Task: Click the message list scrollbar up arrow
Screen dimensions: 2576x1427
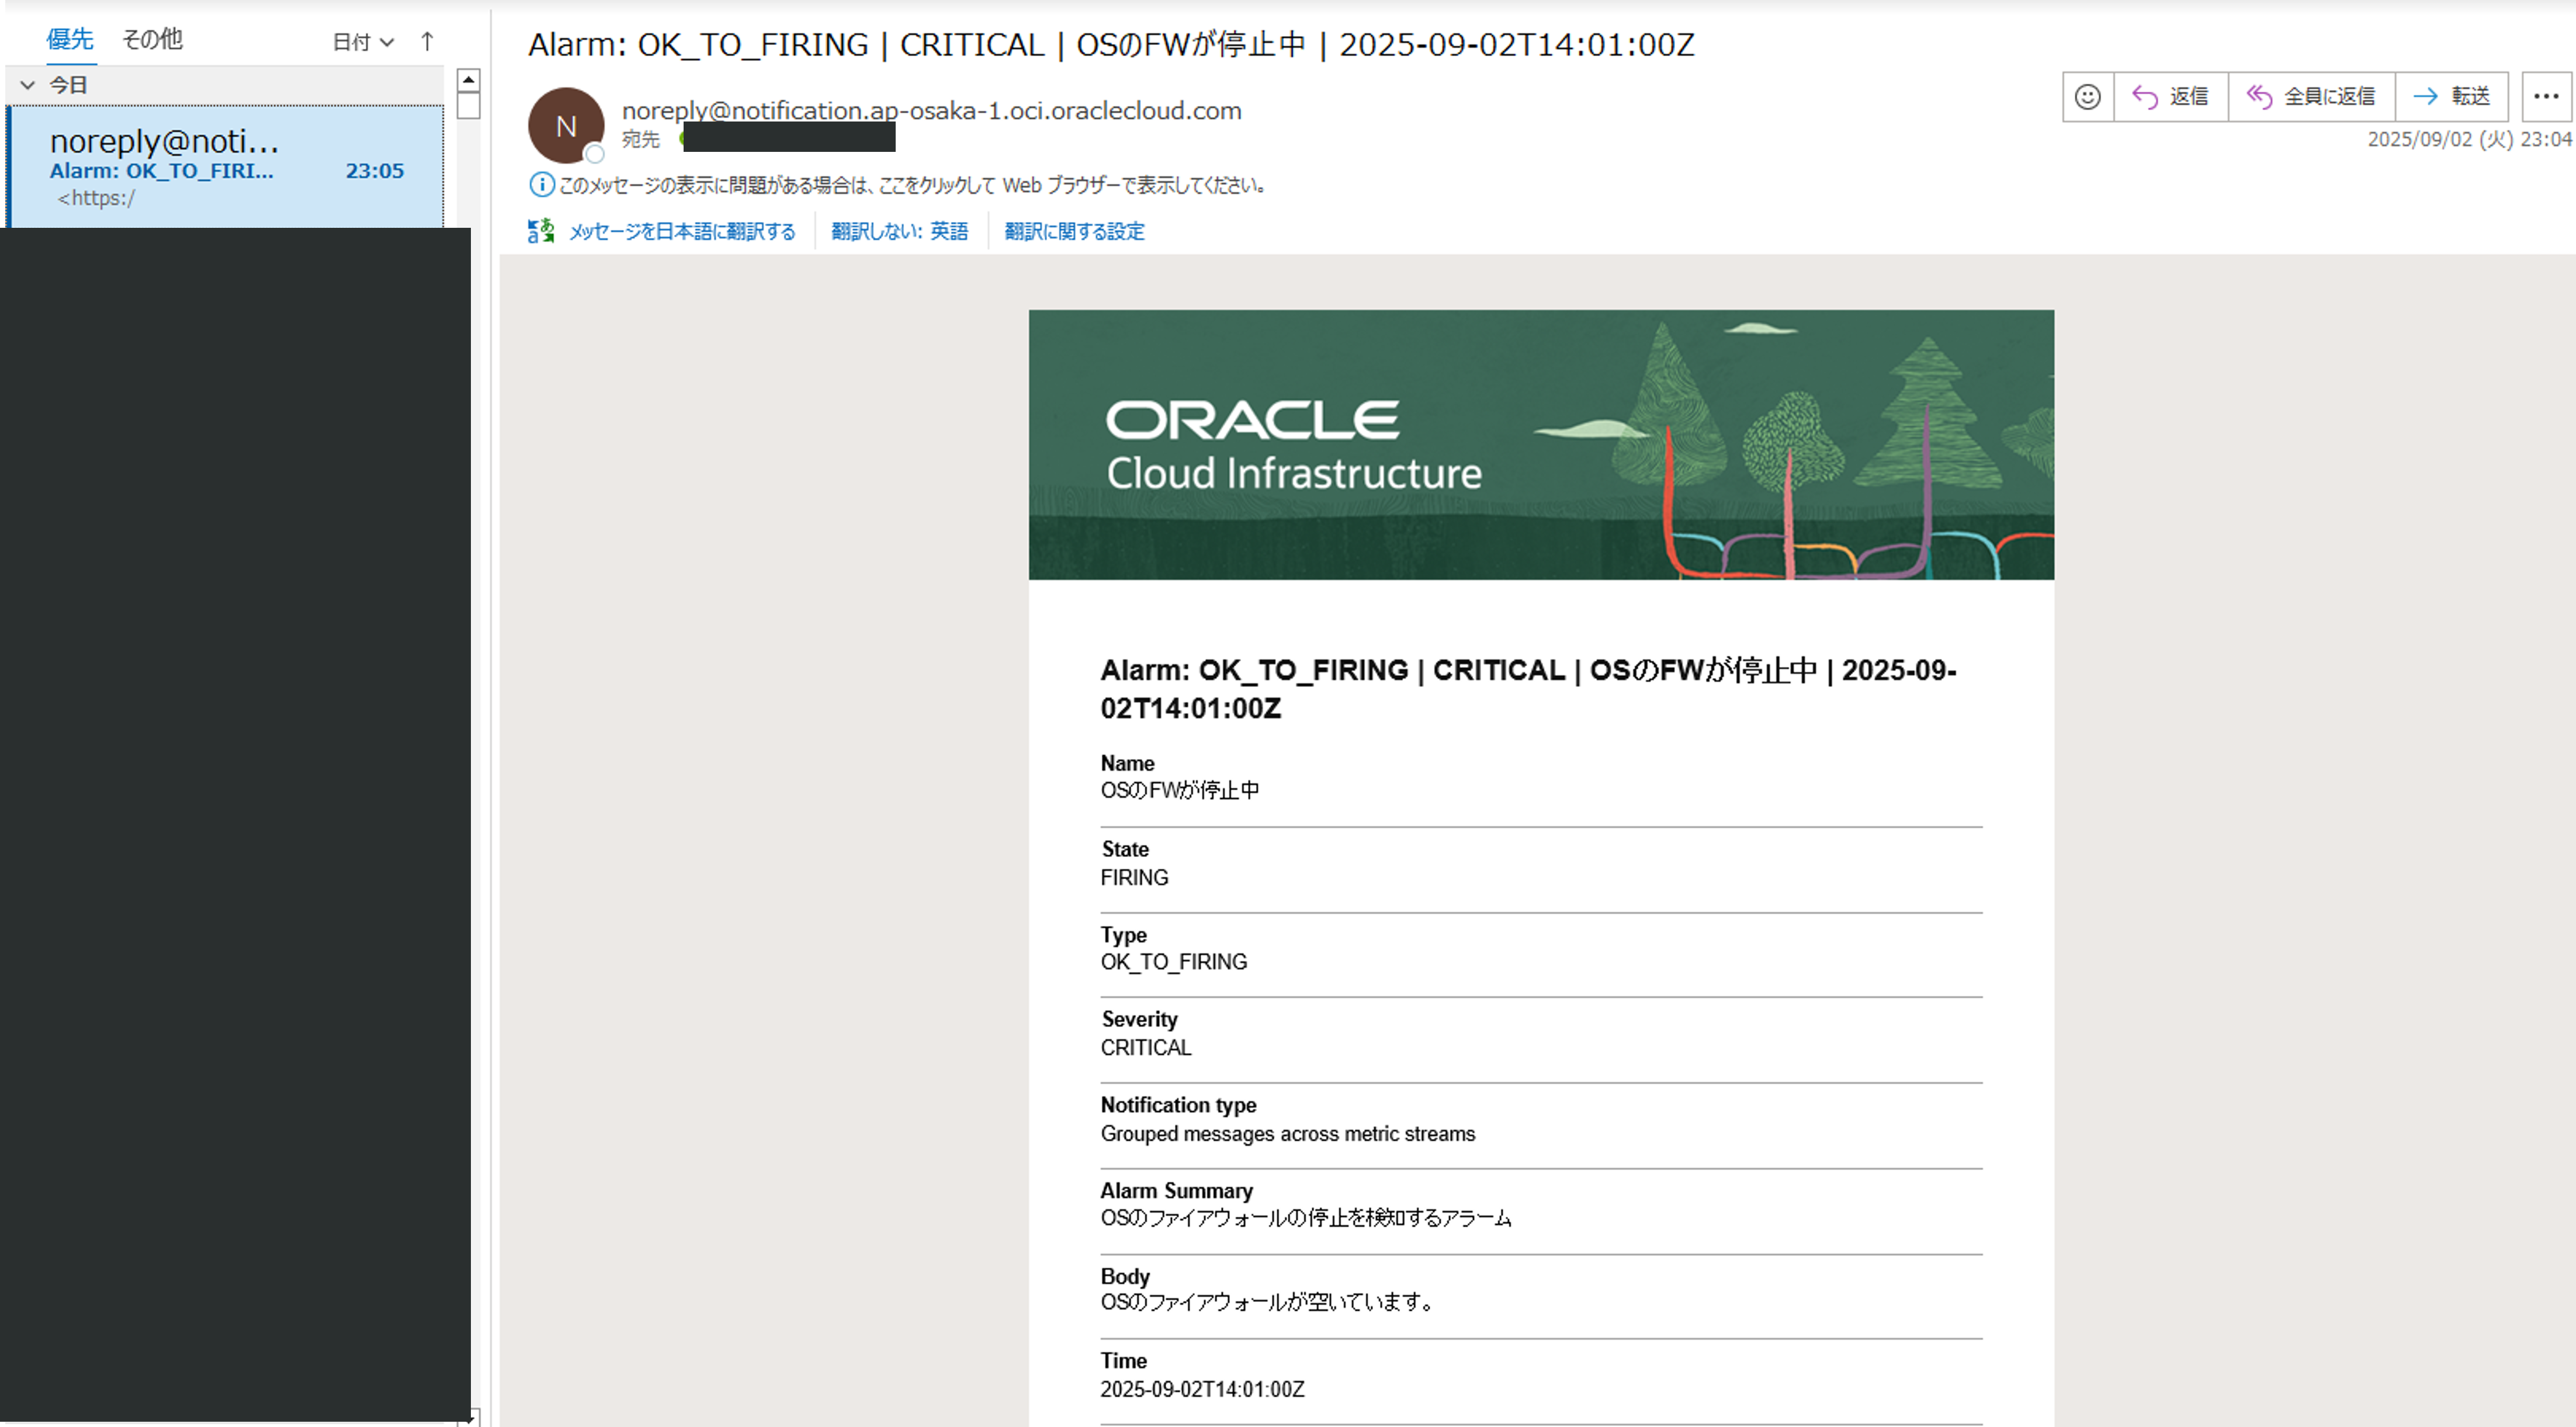Action: point(468,80)
